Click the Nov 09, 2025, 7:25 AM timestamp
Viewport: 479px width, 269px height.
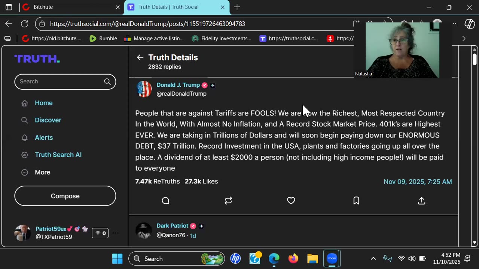pyautogui.click(x=418, y=182)
